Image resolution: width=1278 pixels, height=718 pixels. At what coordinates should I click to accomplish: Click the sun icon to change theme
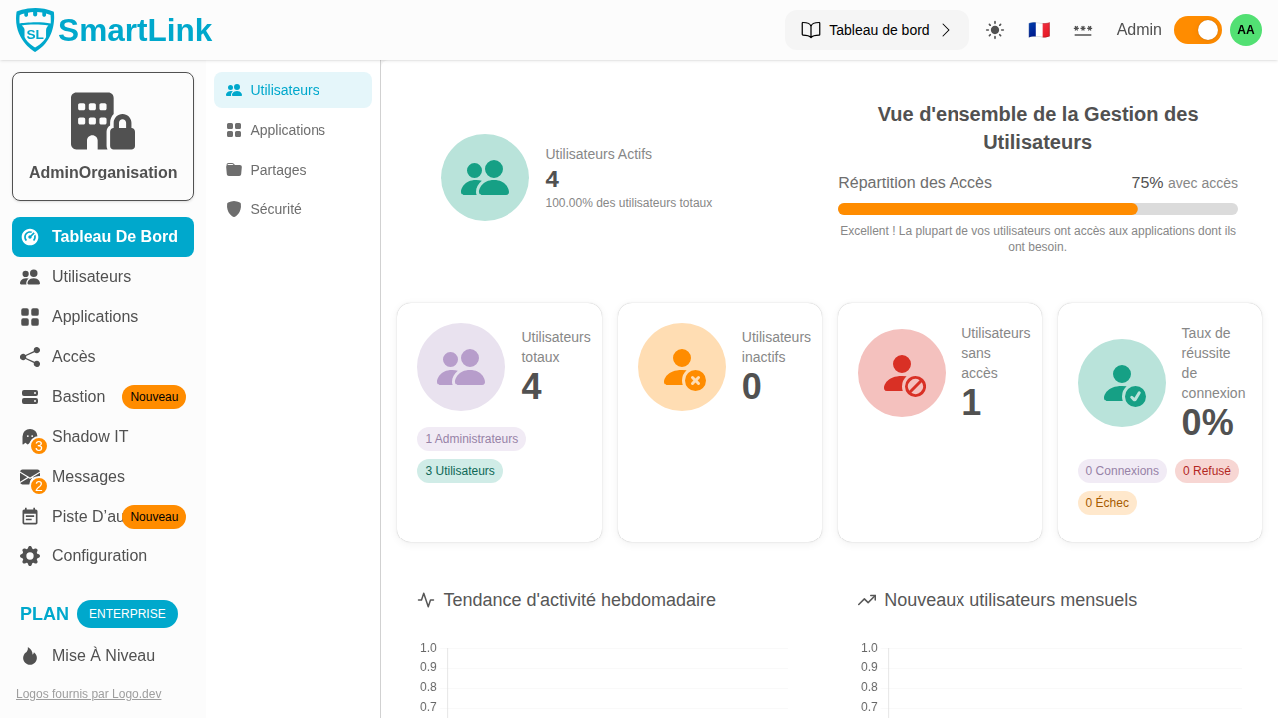[x=994, y=30]
